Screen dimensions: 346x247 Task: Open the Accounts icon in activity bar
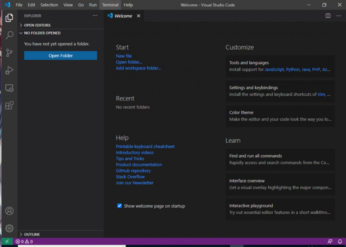9,211
